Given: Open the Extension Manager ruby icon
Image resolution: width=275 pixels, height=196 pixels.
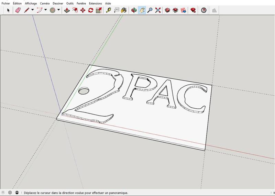Looking at the screenshot, I should pyautogui.click(x=193, y=10).
